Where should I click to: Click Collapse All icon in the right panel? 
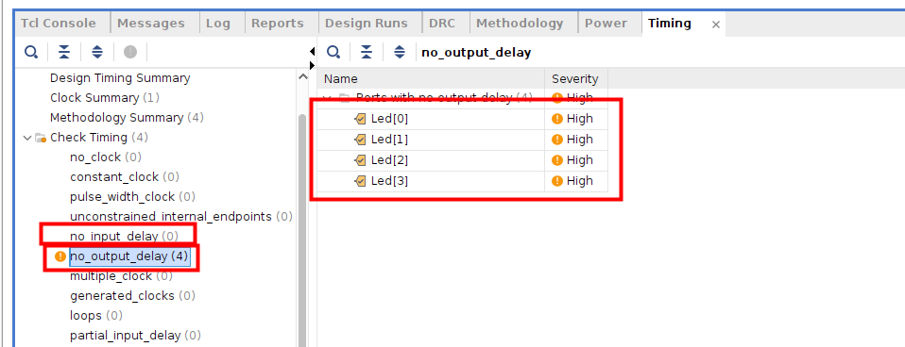point(367,53)
